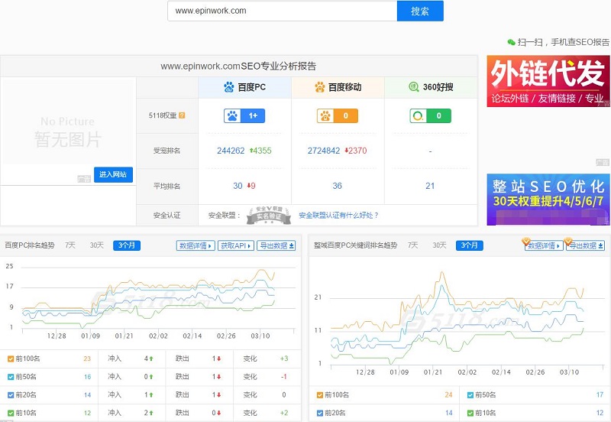The image size is (611, 422).
Task: Open 安全联盟认证有什么好处？ link
Action: click(338, 216)
